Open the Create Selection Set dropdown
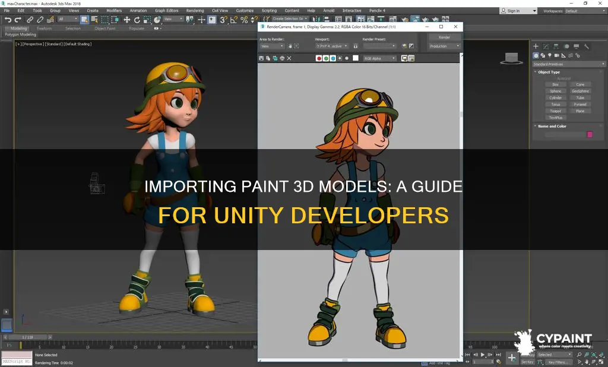 [290, 18]
